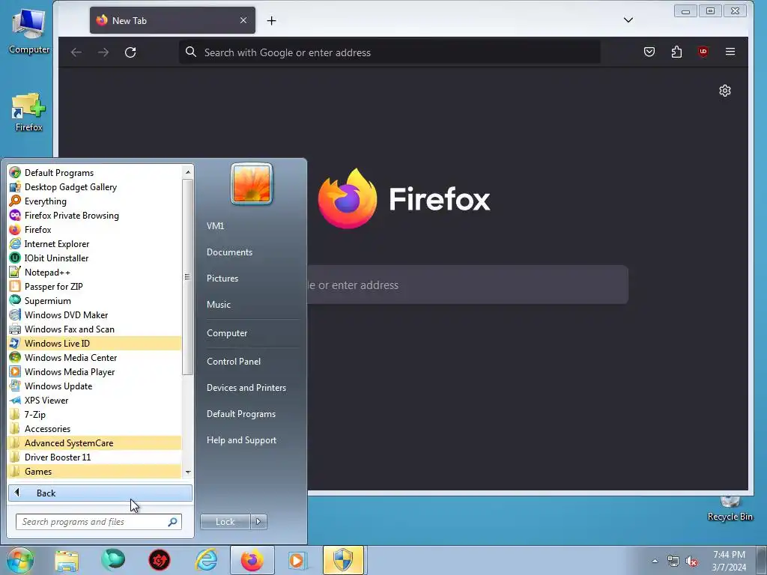Image resolution: width=767 pixels, height=575 pixels.
Task: Open Default Programs in the All Programs list
Action: tap(95, 173)
